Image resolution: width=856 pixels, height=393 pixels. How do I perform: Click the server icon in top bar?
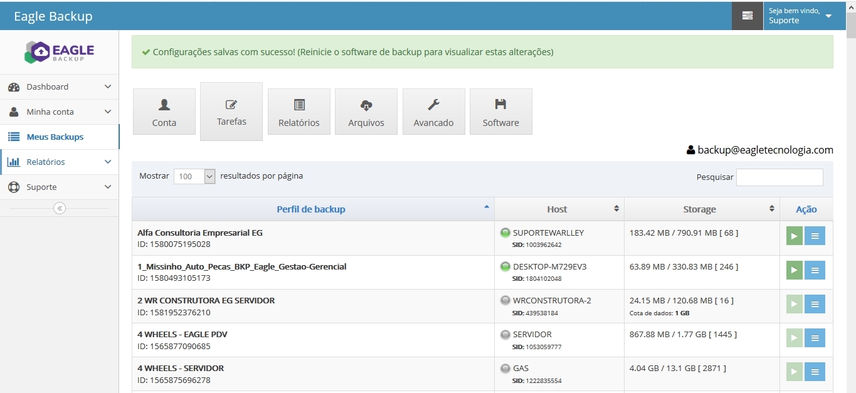point(748,16)
